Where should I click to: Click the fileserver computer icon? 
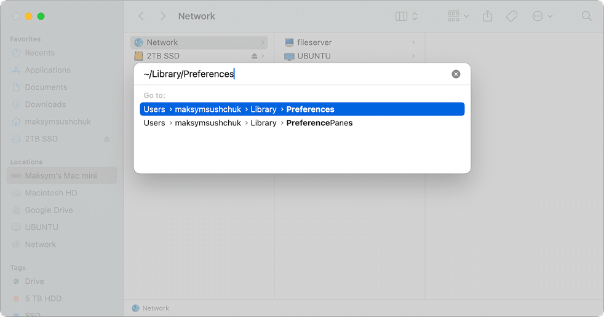click(x=289, y=42)
